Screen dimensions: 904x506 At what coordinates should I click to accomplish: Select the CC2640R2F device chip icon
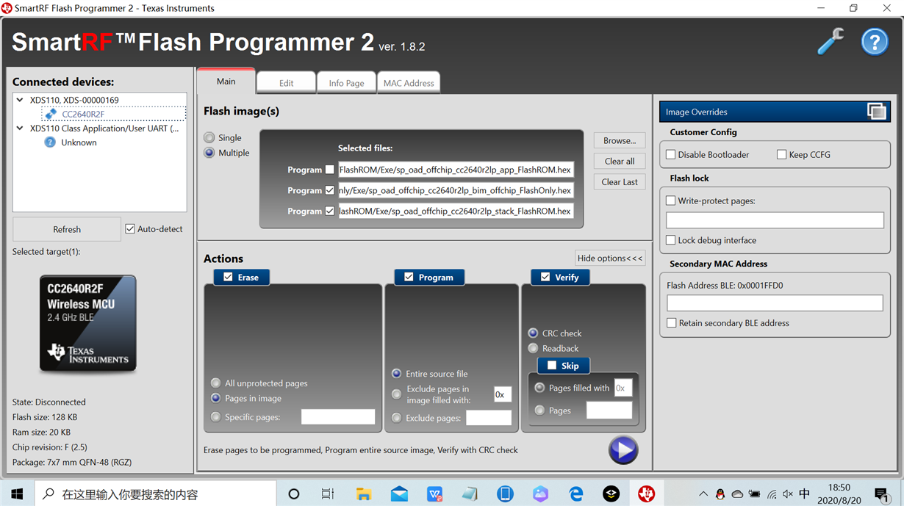pos(50,114)
